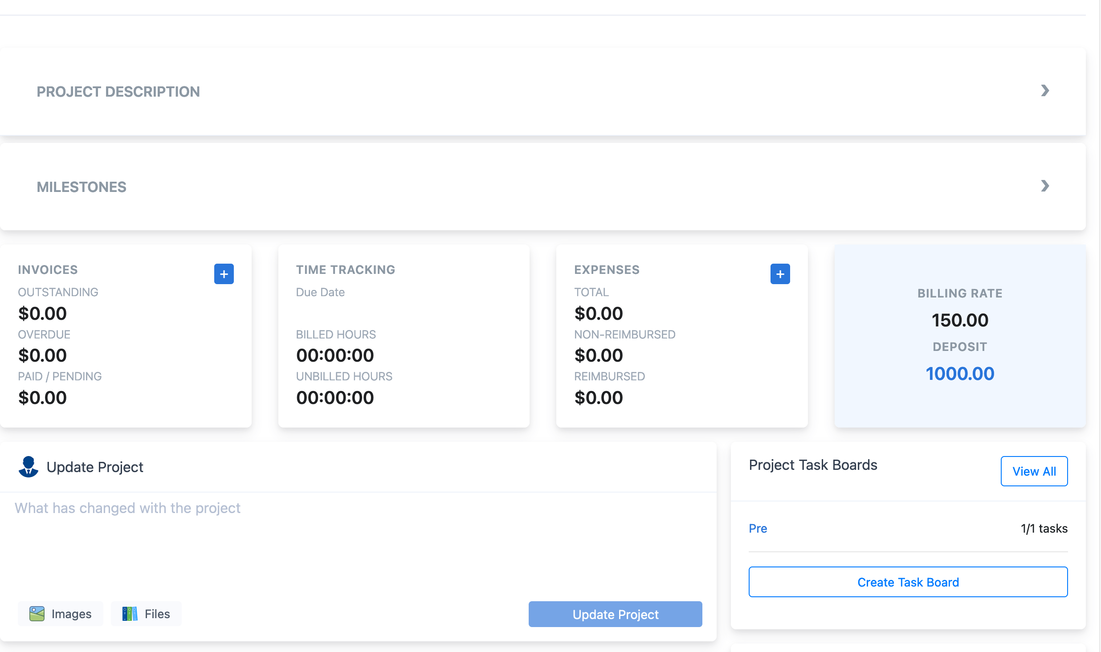Click the Files binder icon

point(130,614)
